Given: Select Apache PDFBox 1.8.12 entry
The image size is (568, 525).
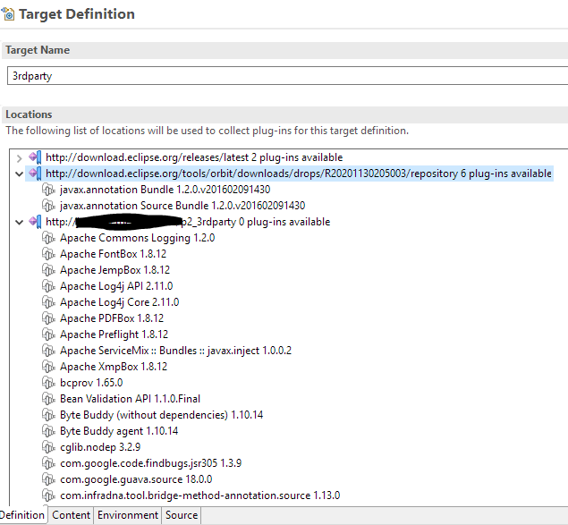Looking at the screenshot, I should click(x=112, y=318).
